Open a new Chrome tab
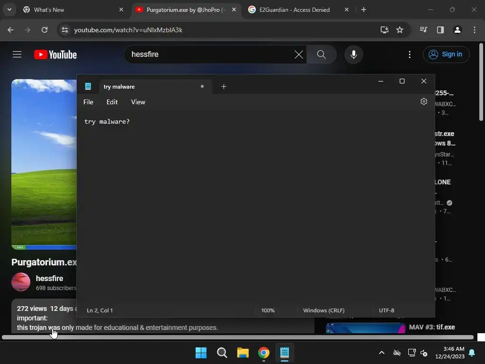Screen dimensions: 485x364 (x=364, y=9)
